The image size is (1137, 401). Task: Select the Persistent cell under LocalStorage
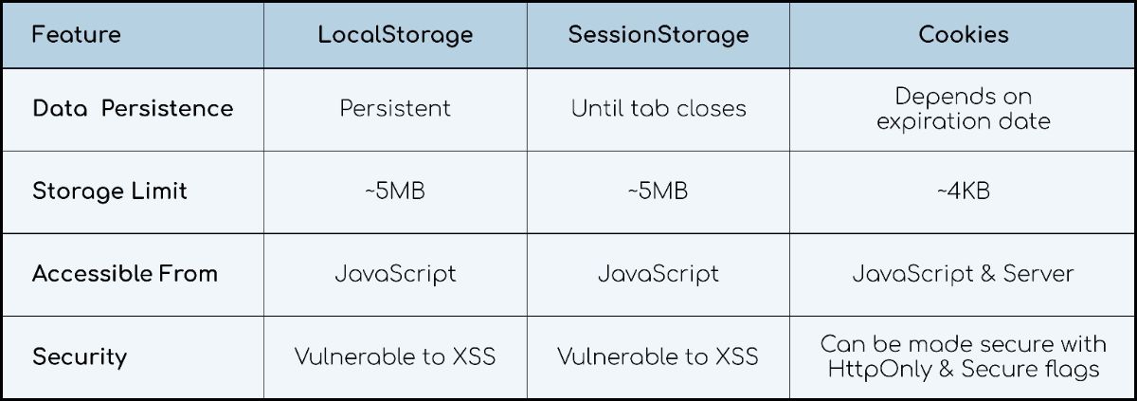click(x=395, y=108)
